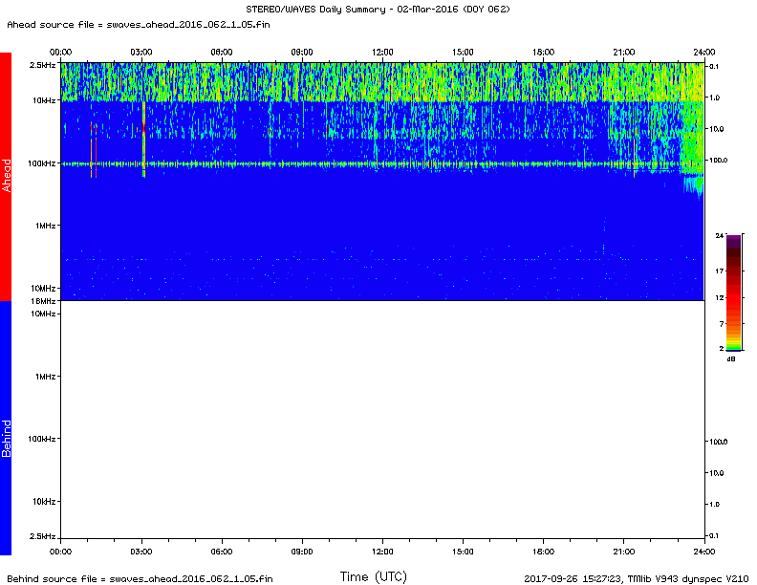Click the blue Behind spacecraft sidebar

[x=6, y=428]
